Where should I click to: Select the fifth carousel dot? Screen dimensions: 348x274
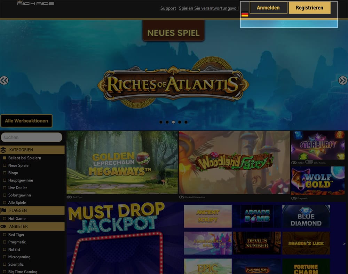pos(186,122)
